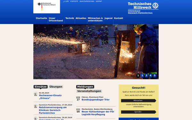Select slide 5 in the image carousel
Image resolution: width=192 pixels, height=120 pixels.
tap(155, 76)
